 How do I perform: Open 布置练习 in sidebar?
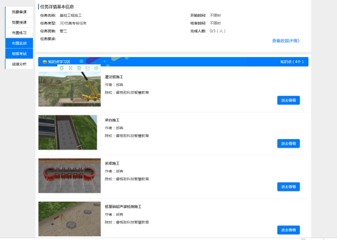(x=19, y=33)
